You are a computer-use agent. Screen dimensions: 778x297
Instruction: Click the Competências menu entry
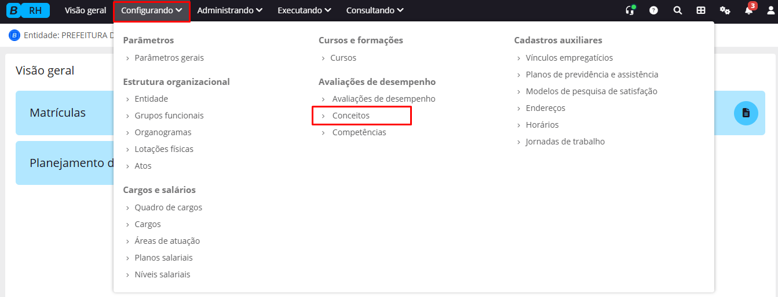[x=359, y=132]
